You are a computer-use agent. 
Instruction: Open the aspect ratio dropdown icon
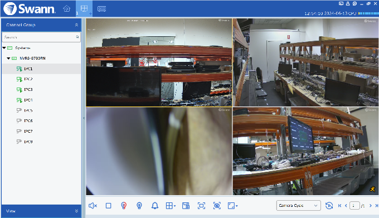point(232,206)
